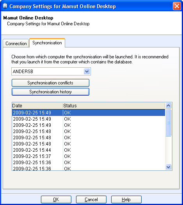The height and width of the screenshot is (205, 183).
Task: Select the highlighted 2009-02-25 15:49 entry
Action: pos(89,112)
